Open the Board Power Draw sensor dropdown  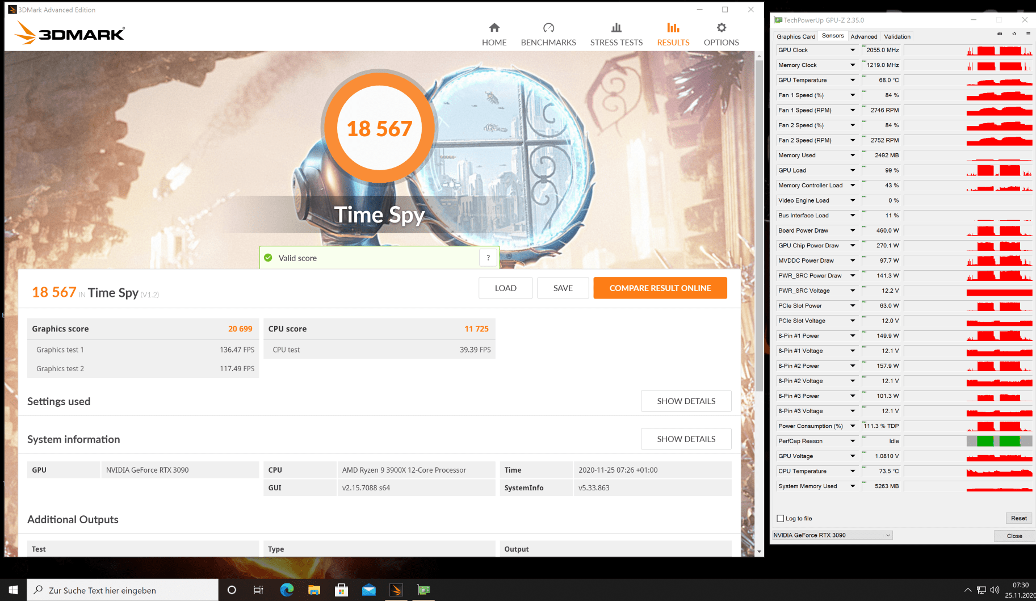pos(853,230)
